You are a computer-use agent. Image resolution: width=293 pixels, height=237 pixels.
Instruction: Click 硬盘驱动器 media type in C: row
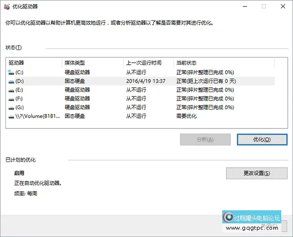pyautogui.click(x=77, y=73)
